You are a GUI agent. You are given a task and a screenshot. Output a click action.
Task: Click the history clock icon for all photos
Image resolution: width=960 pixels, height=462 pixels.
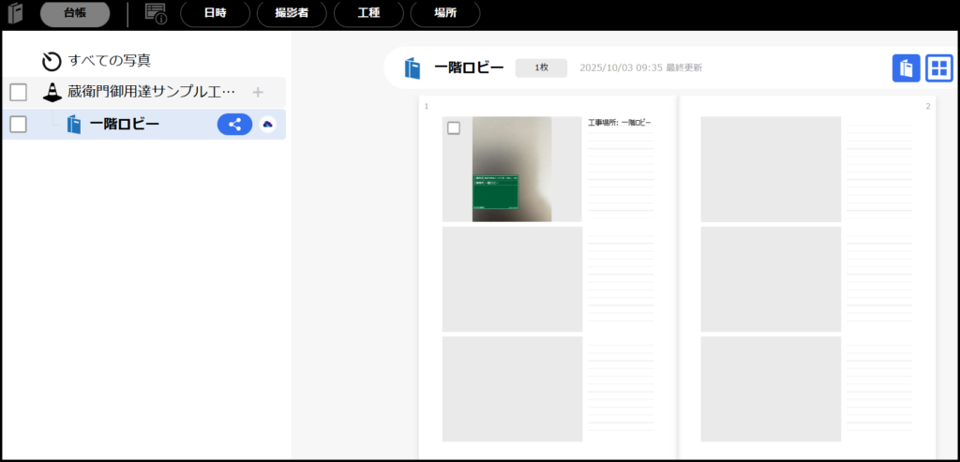[52, 61]
